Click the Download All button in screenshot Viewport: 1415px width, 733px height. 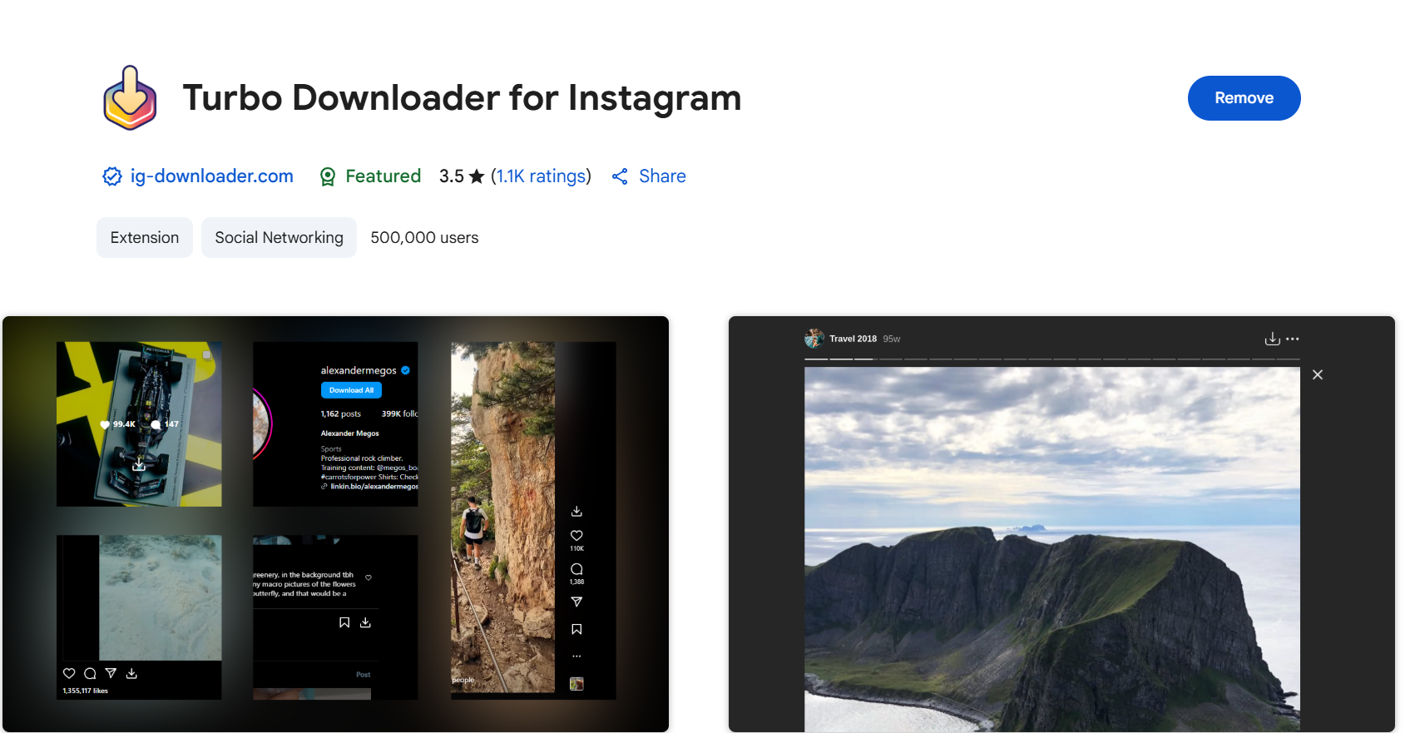tap(351, 390)
